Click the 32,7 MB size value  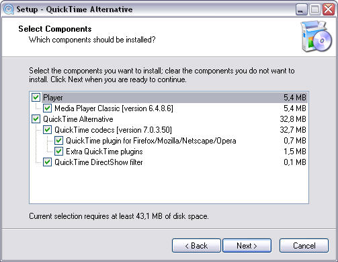click(x=293, y=130)
